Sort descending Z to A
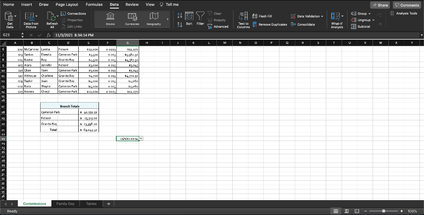 click(180, 24)
